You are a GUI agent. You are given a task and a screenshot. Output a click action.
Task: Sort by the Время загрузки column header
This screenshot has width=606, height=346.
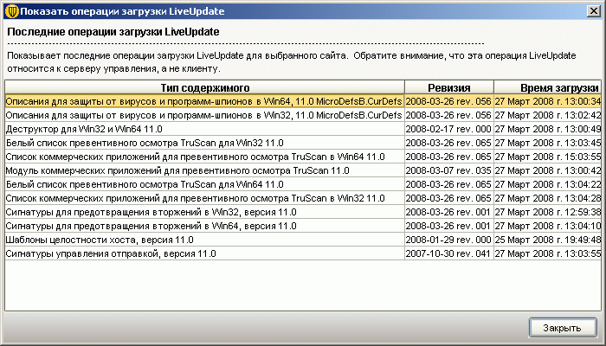[x=548, y=87]
